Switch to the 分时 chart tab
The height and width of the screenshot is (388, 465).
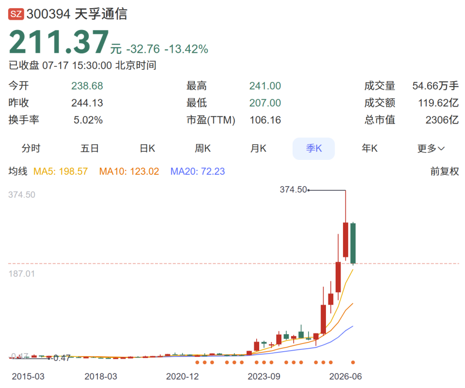(x=31, y=148)
